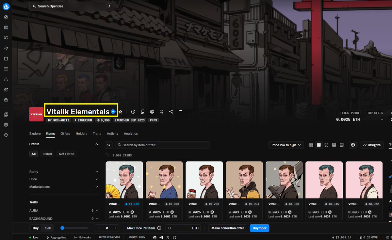Open Privacy Policy link
Image resolution: width=392 pixels, height=240 pixels.
point(136,237)
